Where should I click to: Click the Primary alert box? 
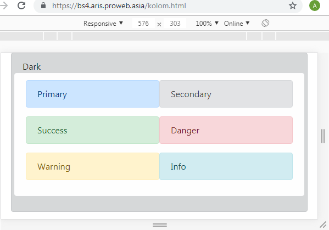coord(92,94)
